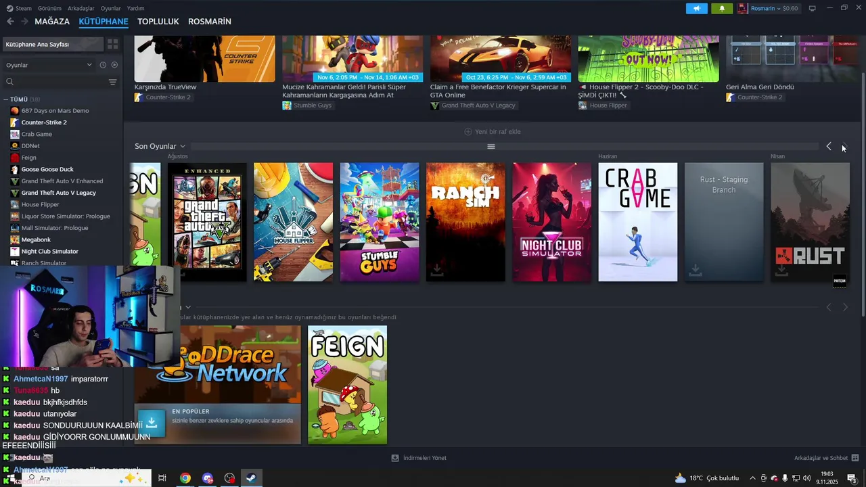Screen dimensions: 866x487
Task: Click the library search magnifier icon
Action: click(x=10, y=82)
